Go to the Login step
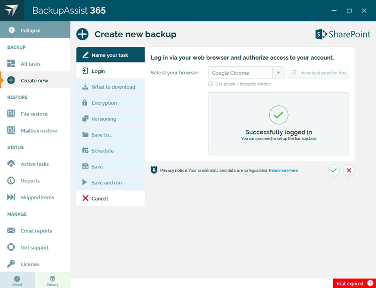 point(110,71)
